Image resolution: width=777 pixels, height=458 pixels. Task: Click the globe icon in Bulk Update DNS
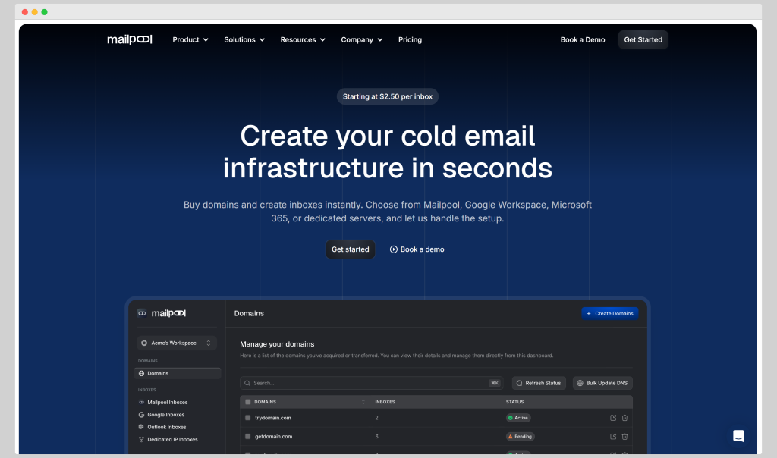(580, 383)
